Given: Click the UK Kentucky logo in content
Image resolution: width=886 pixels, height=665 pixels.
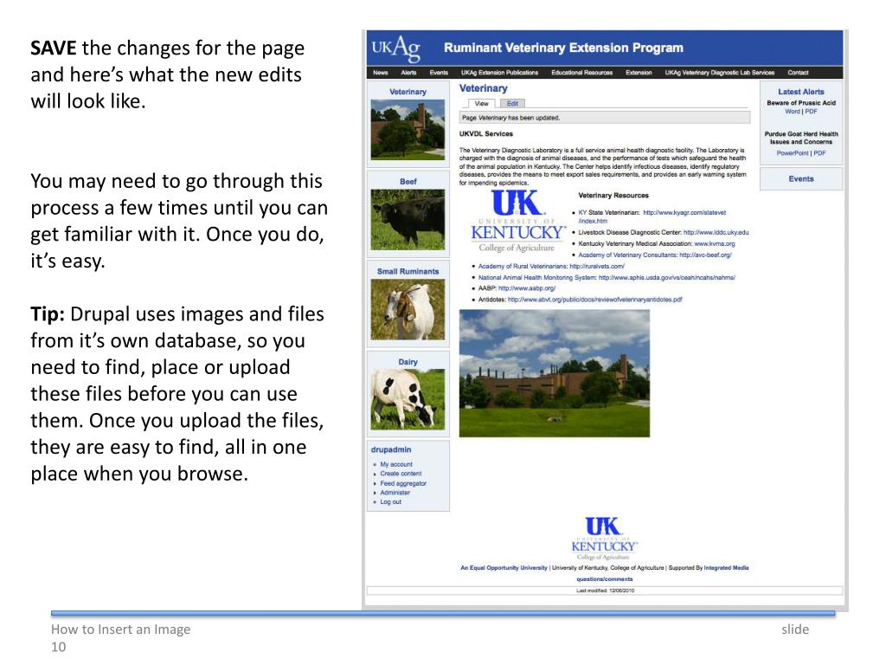Looking at the screenshot, I should [x=517, y=221].
